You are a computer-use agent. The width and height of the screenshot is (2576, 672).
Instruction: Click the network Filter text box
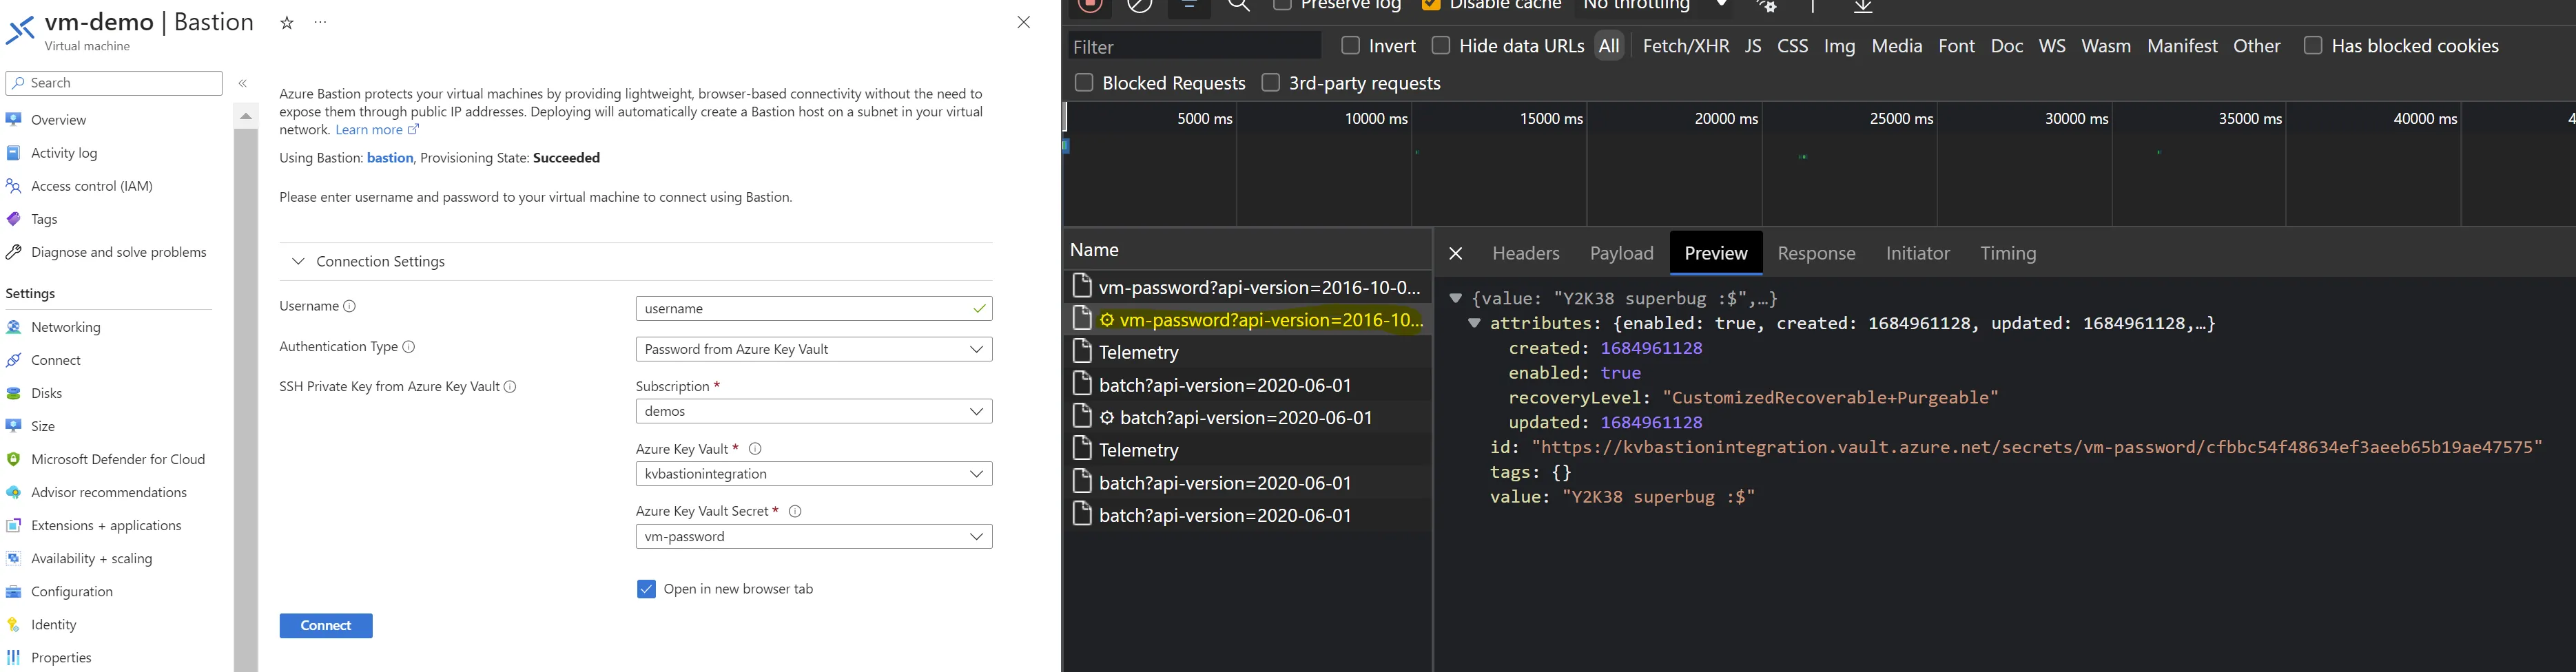point(1195,46)
